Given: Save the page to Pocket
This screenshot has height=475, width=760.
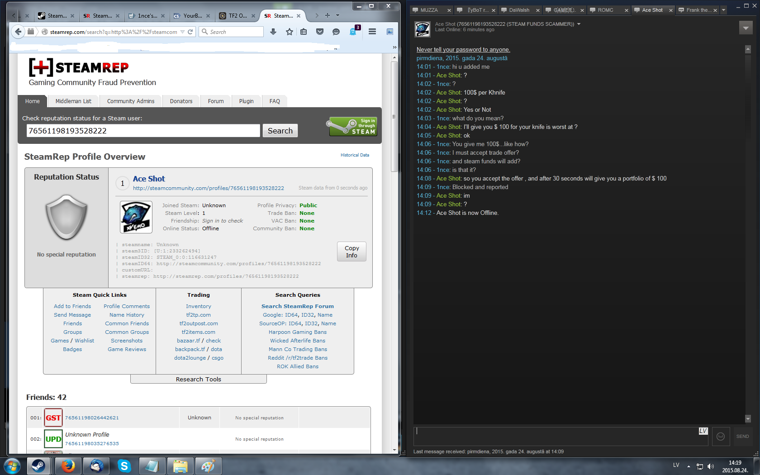Looking at the screenshot, I should coord(320,32).
